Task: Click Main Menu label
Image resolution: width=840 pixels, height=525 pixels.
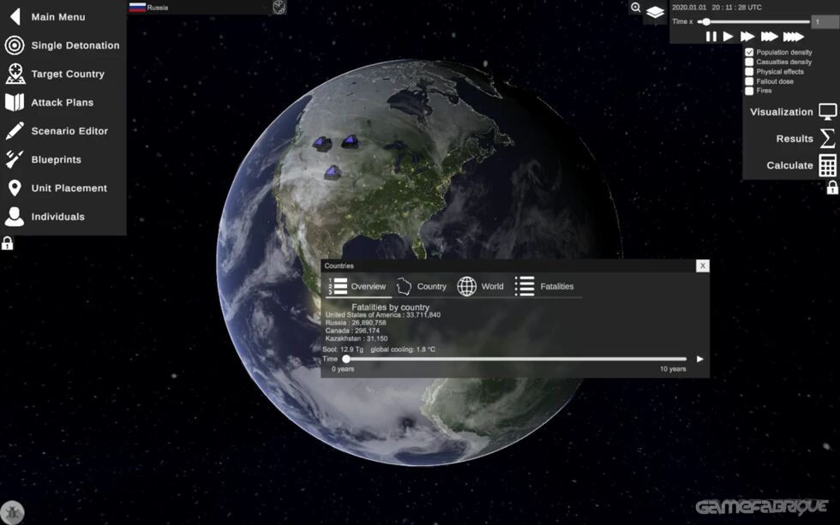Action: tap(58, 17)
